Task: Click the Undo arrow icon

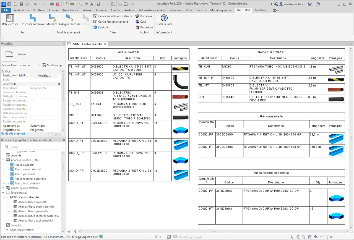Action: pos(35,4)
